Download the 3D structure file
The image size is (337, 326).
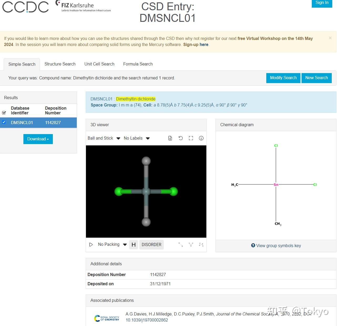point(170,138)
